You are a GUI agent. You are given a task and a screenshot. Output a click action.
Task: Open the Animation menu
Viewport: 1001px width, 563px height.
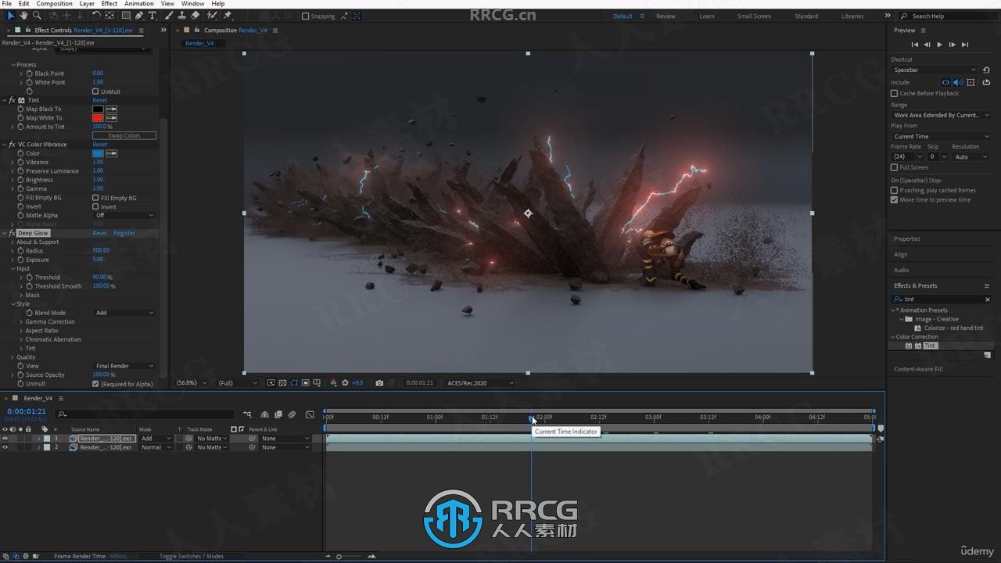138,4
